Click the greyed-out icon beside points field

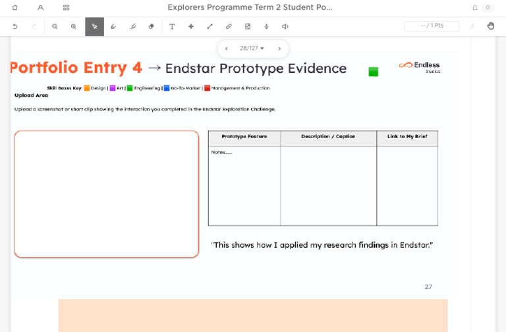click(x=472, y=26)
